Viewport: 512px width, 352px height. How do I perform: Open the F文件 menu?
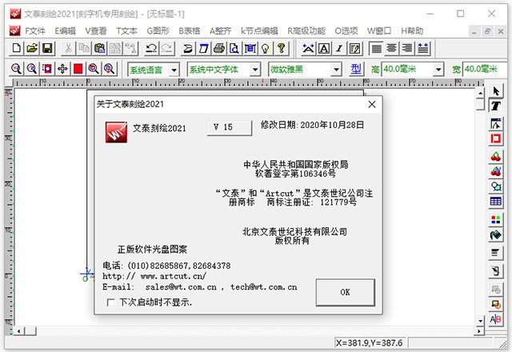coord(35,31)
